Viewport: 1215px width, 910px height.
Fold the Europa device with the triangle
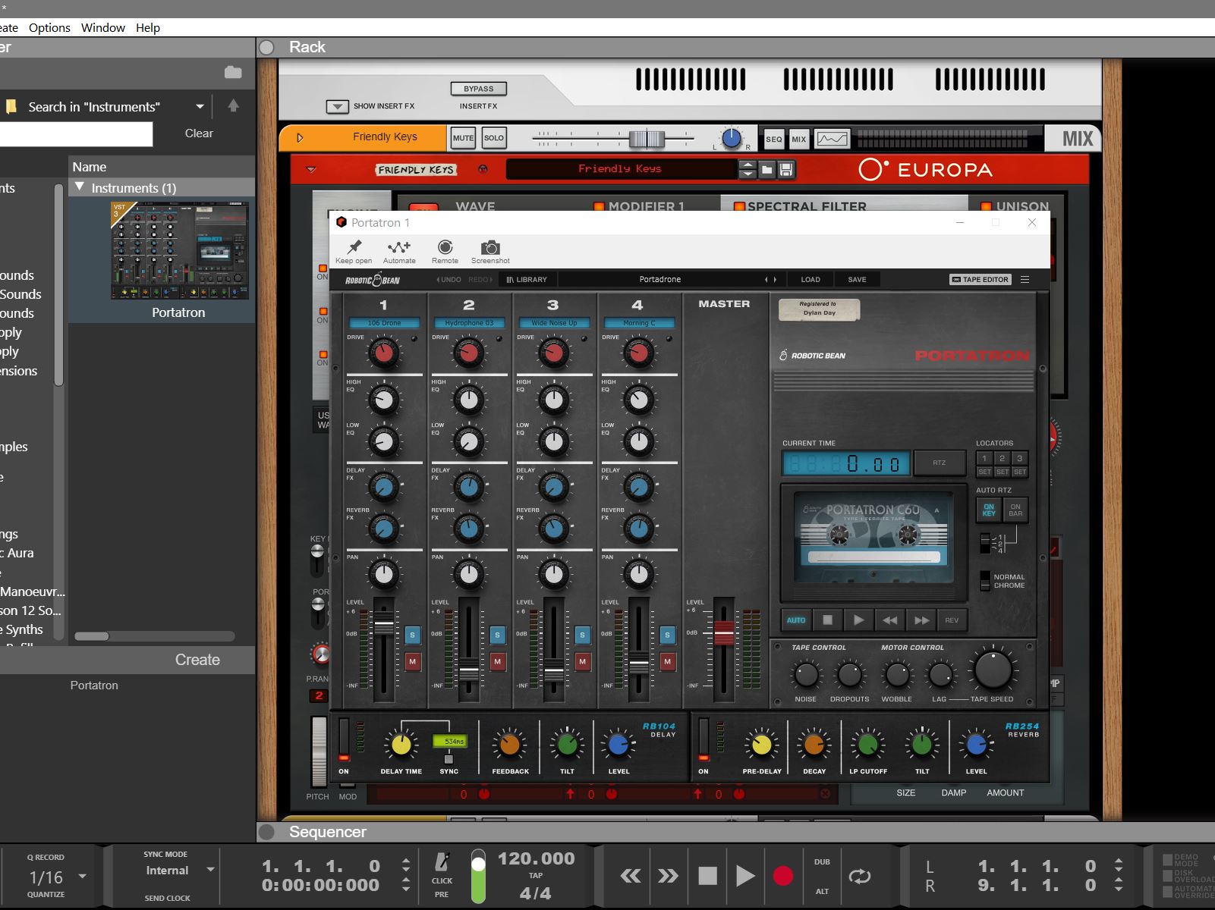(x=310, y=170)
